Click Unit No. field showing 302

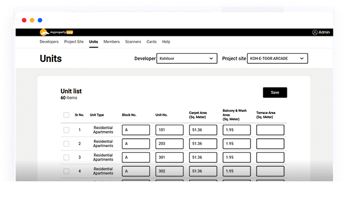point(169,171)
